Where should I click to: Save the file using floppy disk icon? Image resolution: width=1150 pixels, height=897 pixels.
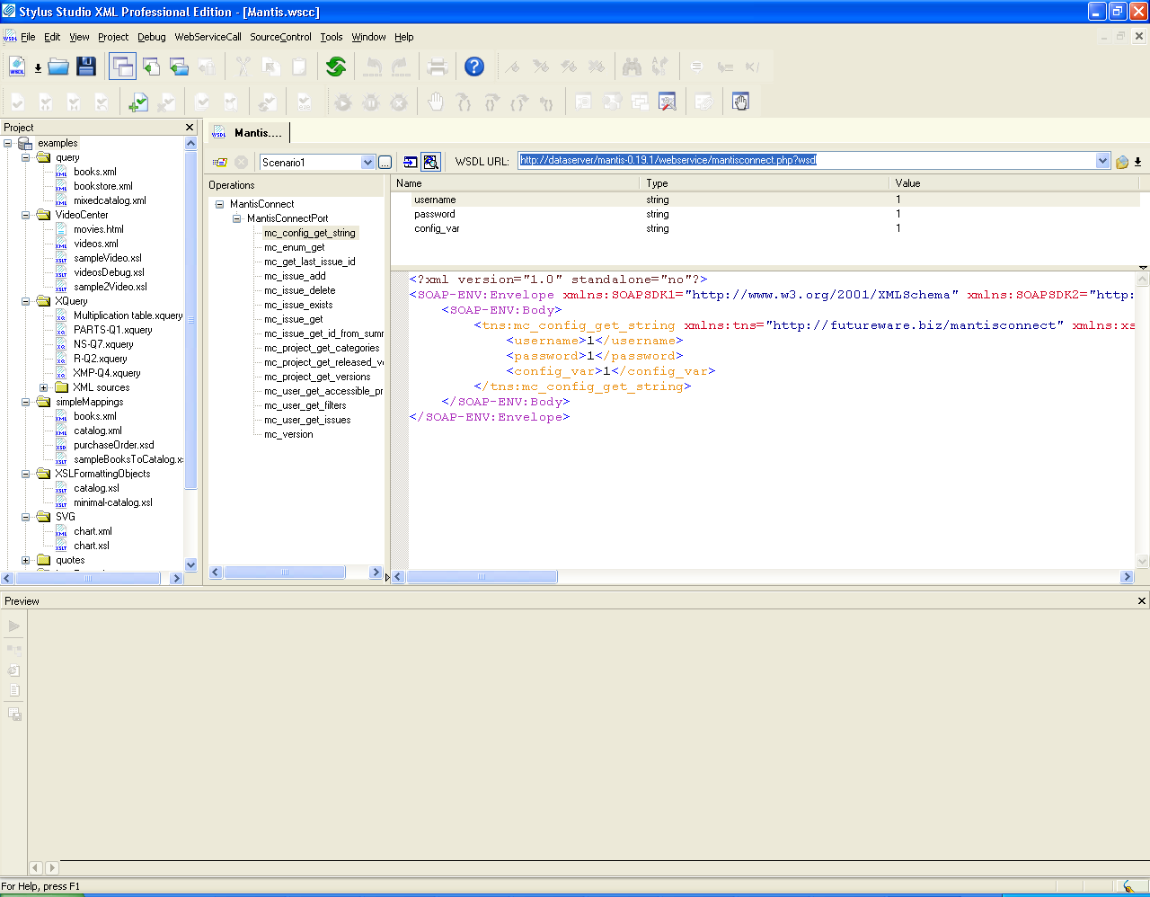tap(86, 67)
